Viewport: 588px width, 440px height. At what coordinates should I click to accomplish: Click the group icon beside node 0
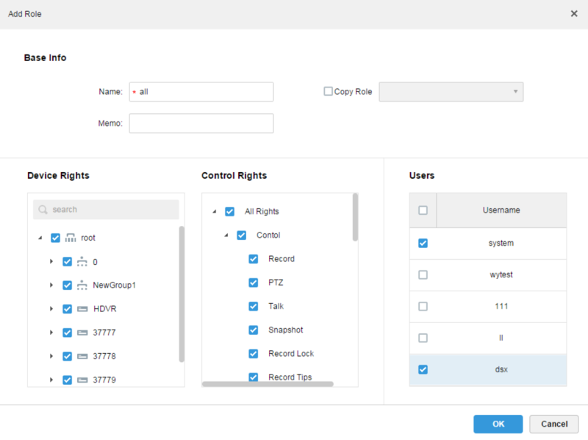(82, 261)
